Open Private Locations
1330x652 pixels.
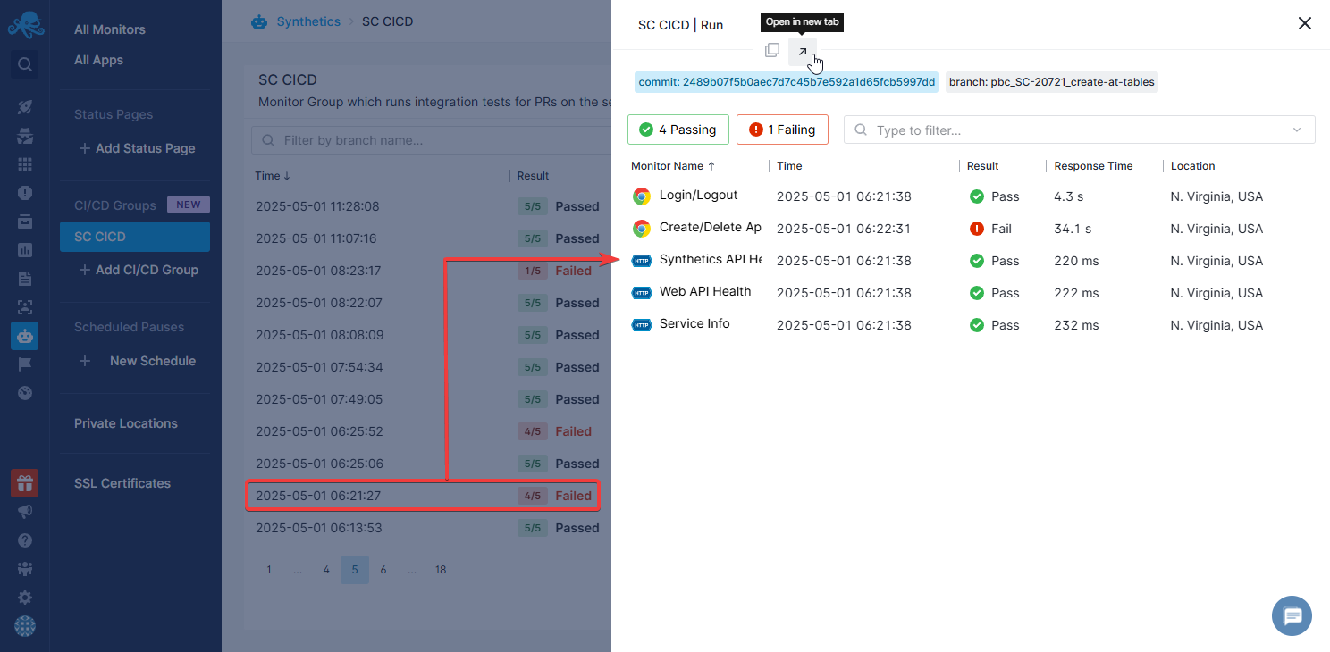click(126, 423)
